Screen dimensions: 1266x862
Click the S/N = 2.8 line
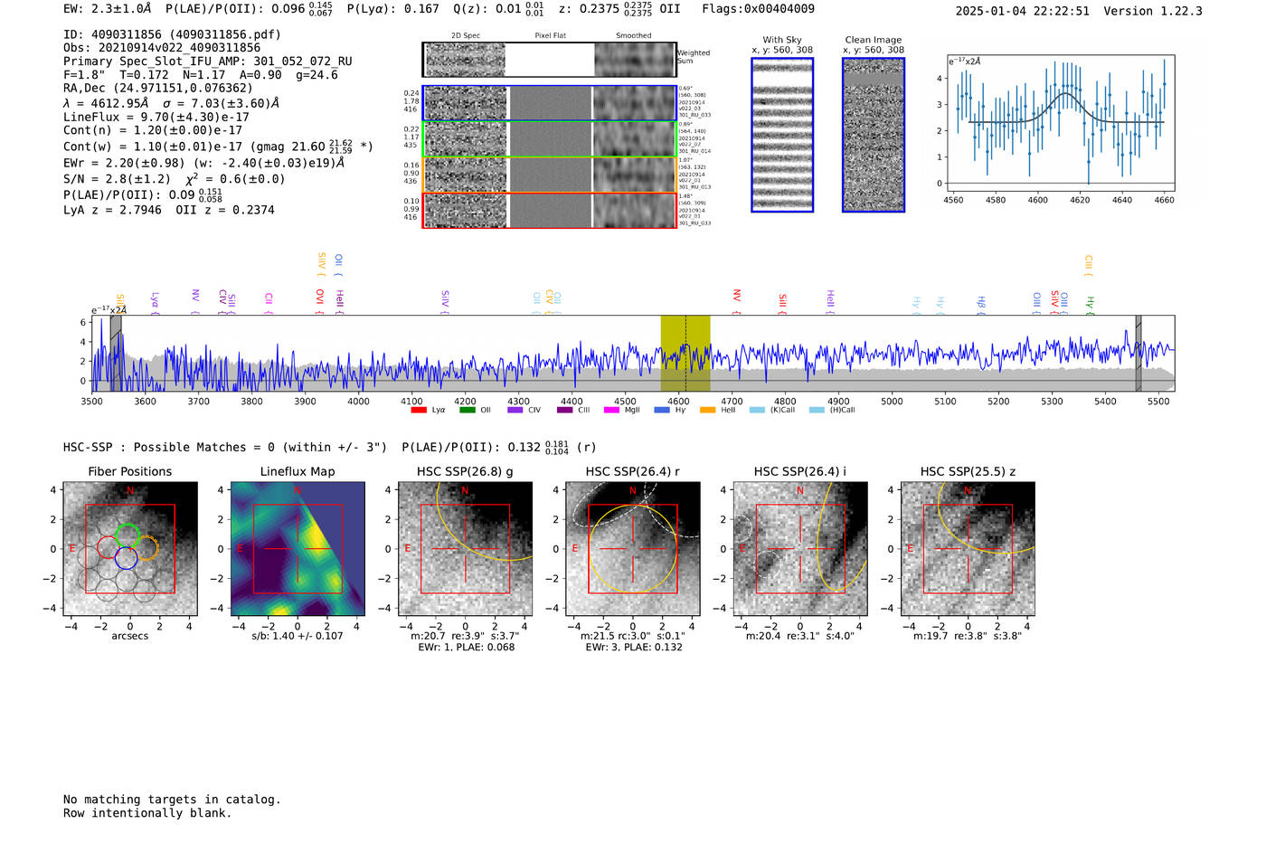click(x=174, y=178)
